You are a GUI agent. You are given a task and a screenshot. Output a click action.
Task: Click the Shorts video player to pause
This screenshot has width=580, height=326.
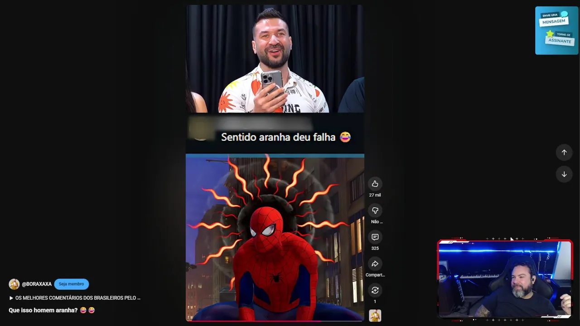[x=275, y=163]
